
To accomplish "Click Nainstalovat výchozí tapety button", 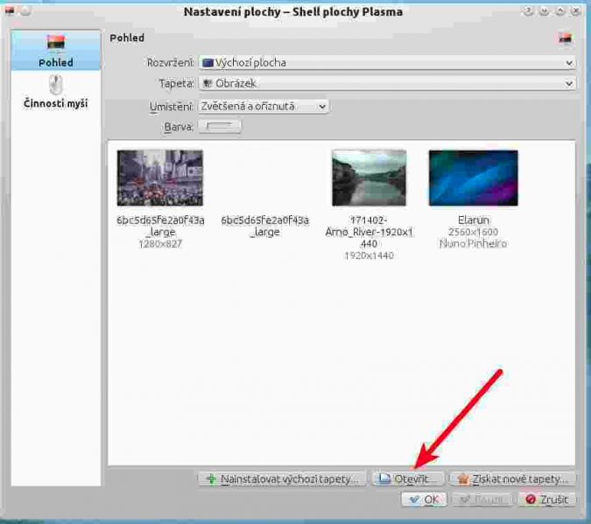I will coord(281,479).
